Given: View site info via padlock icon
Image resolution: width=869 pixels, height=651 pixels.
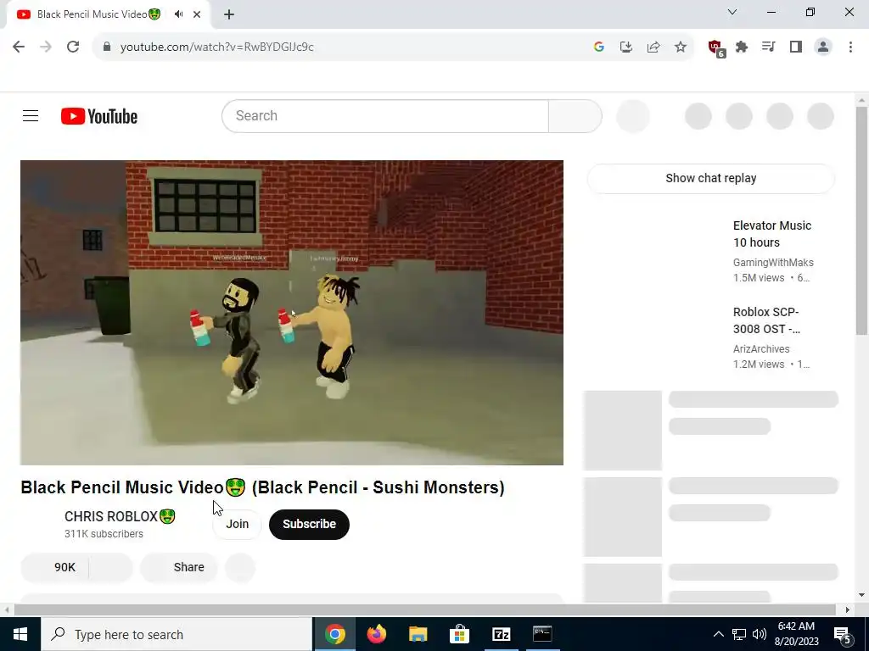Looking at the screenshot, I should [108, 47].
